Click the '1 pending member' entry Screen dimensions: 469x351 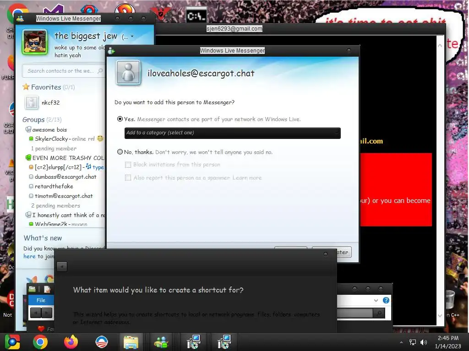[x=54, y=149]
